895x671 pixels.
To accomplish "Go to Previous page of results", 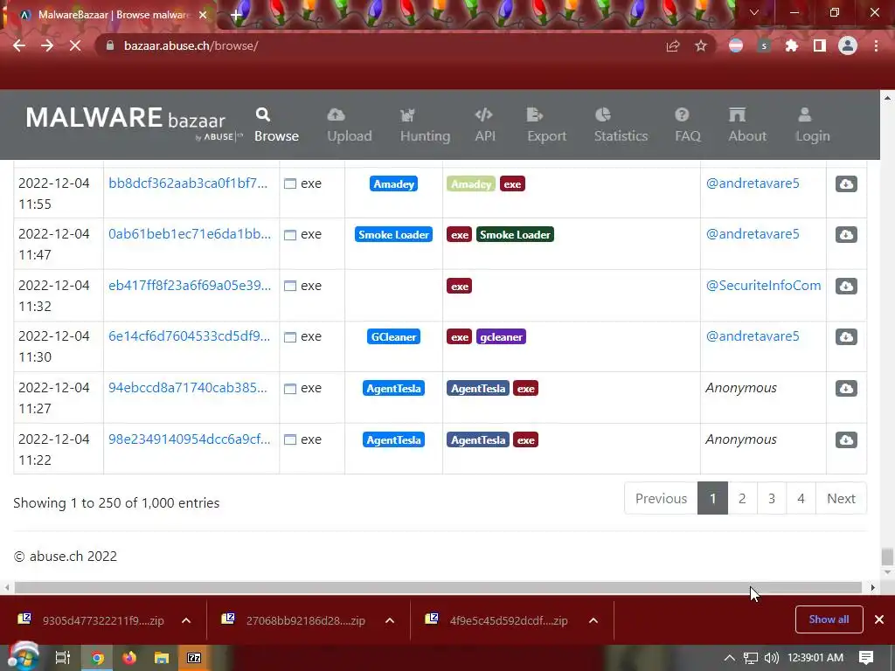I will click(661, 498).
